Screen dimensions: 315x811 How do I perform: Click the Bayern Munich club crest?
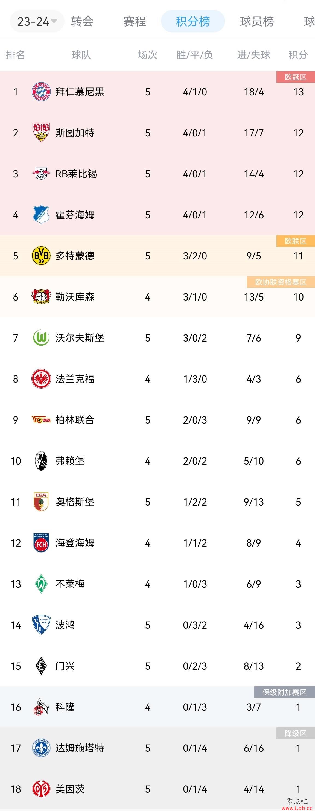click(x=41, y=92)
